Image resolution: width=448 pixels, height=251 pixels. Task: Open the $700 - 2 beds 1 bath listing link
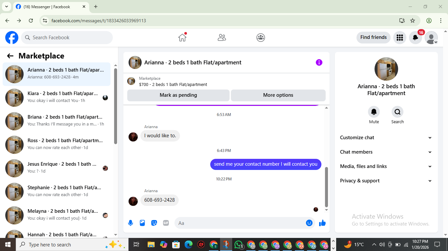click(173, 84)
